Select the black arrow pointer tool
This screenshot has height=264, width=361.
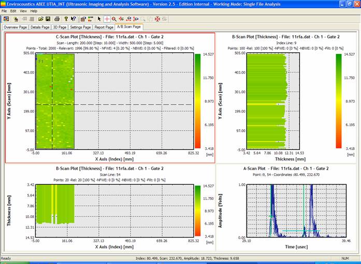pos(99,19)
